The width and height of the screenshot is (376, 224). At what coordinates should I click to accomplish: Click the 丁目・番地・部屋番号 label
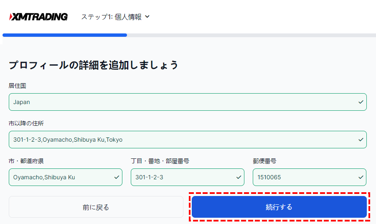[x=160, y=161]
